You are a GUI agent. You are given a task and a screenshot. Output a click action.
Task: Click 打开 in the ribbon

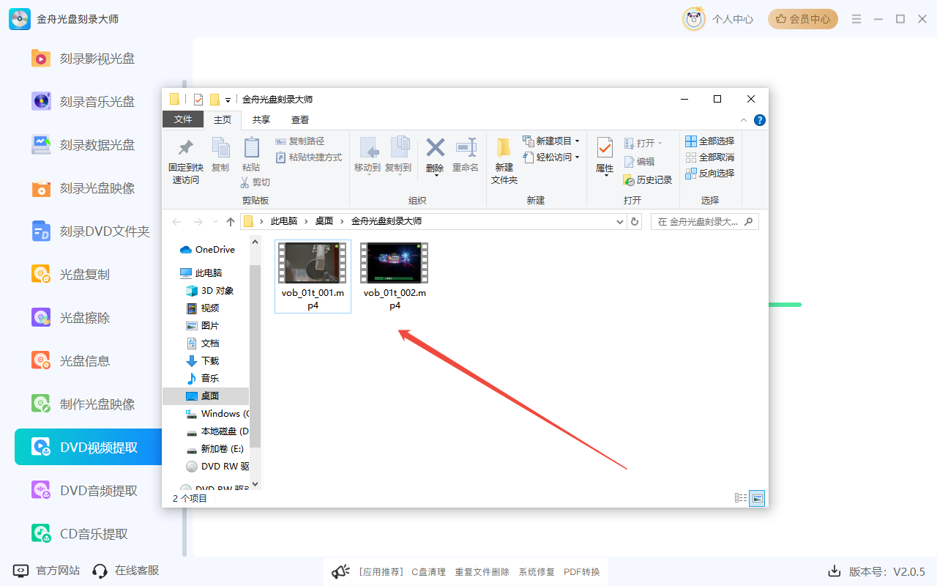pos(643,143)
